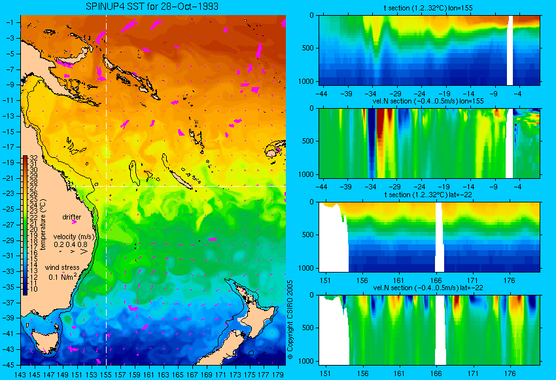The width and height of the screenshot is (556, 380).
Task: Open the vel.N section lat=-22 panel
Action: pyautogui.click(x=429, y=330)
